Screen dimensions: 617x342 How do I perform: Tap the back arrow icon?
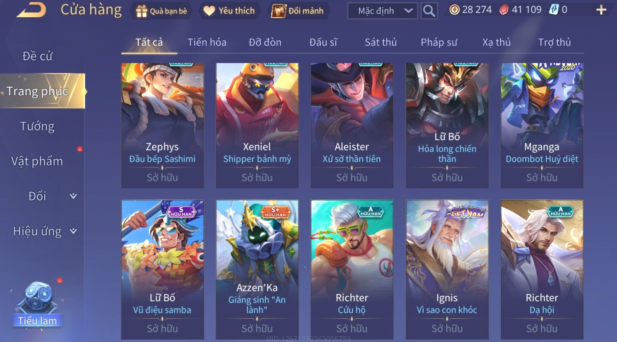(31, 10)
